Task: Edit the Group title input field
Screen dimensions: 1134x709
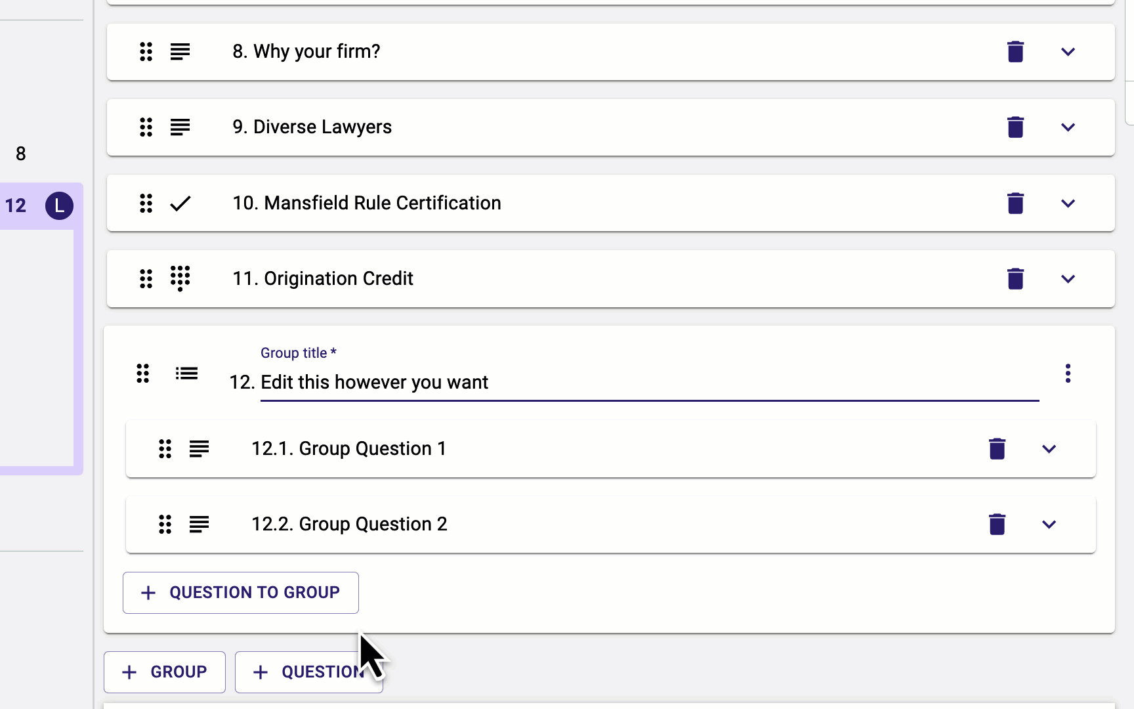Action: tap(650, 382)
